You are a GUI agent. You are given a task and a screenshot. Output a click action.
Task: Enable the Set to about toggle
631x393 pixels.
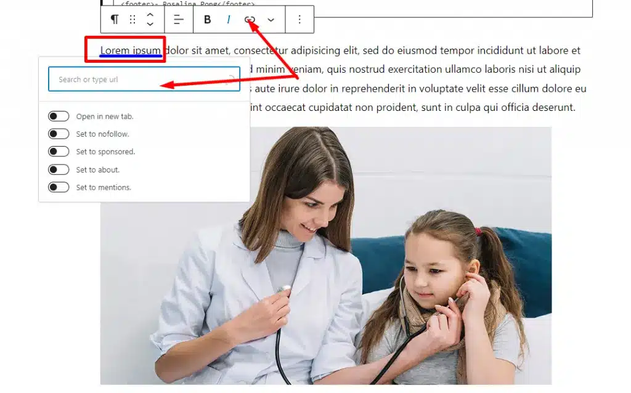(59, 169)
